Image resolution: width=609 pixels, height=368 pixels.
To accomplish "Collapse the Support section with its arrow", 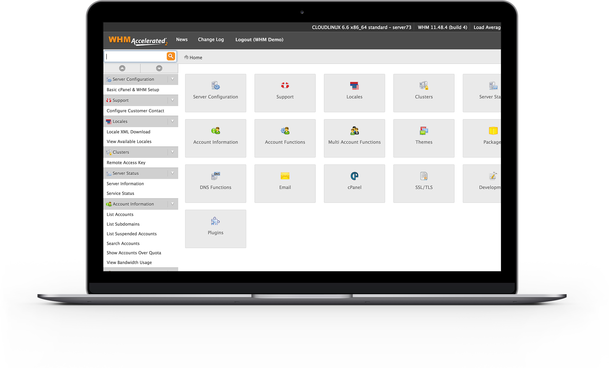I will pyautogui.click(x=172, y=100).
